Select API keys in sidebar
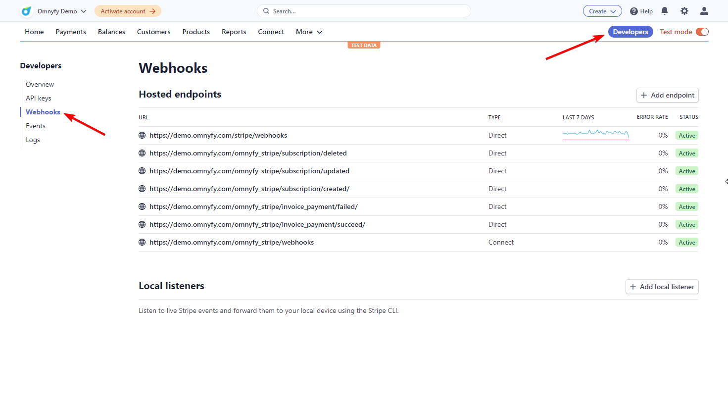 (x=39, y=98)
